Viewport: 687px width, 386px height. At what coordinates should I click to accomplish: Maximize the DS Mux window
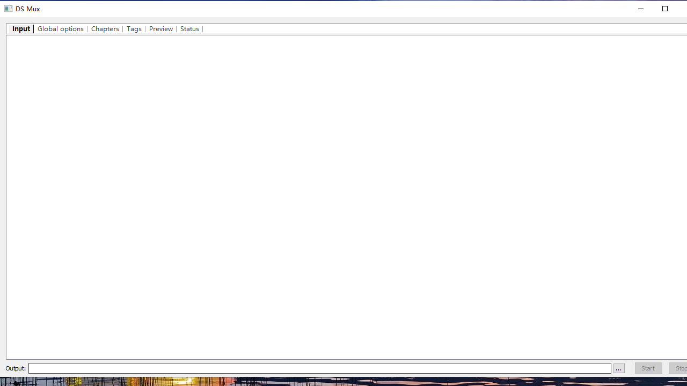(x=664, y=9)
